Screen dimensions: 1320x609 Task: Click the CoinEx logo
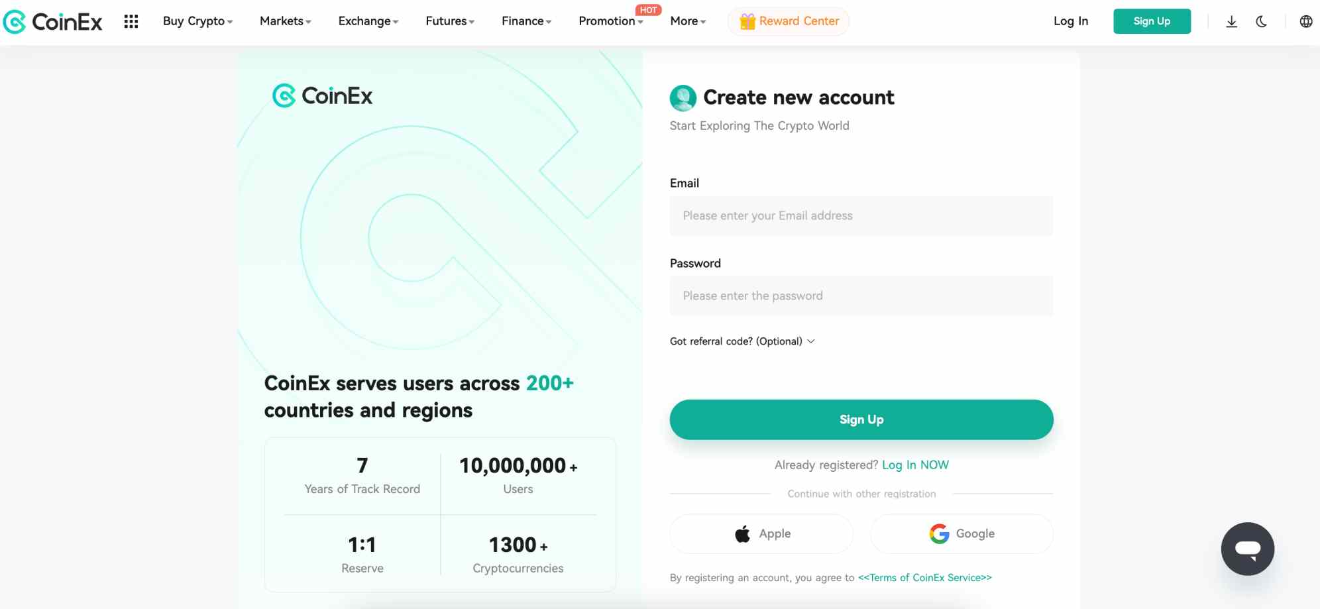(x=54, y=21)
